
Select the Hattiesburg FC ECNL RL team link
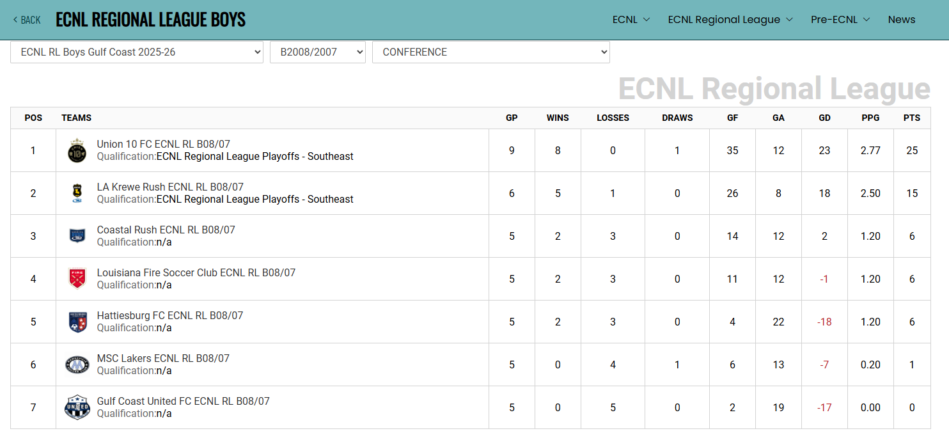(169, 316)
